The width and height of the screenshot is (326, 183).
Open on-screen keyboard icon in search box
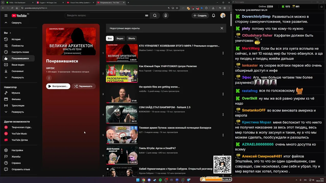pyautogui.click(x=146, y=16)
